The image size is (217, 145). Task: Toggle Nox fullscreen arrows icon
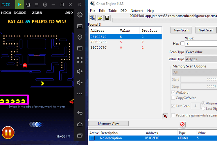80,60
